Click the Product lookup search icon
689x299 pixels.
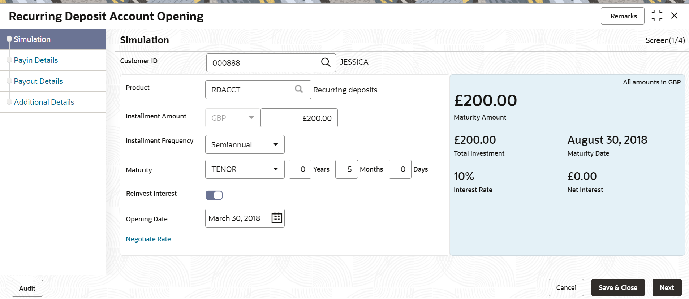pyautogui.click(x=299, y=89)
